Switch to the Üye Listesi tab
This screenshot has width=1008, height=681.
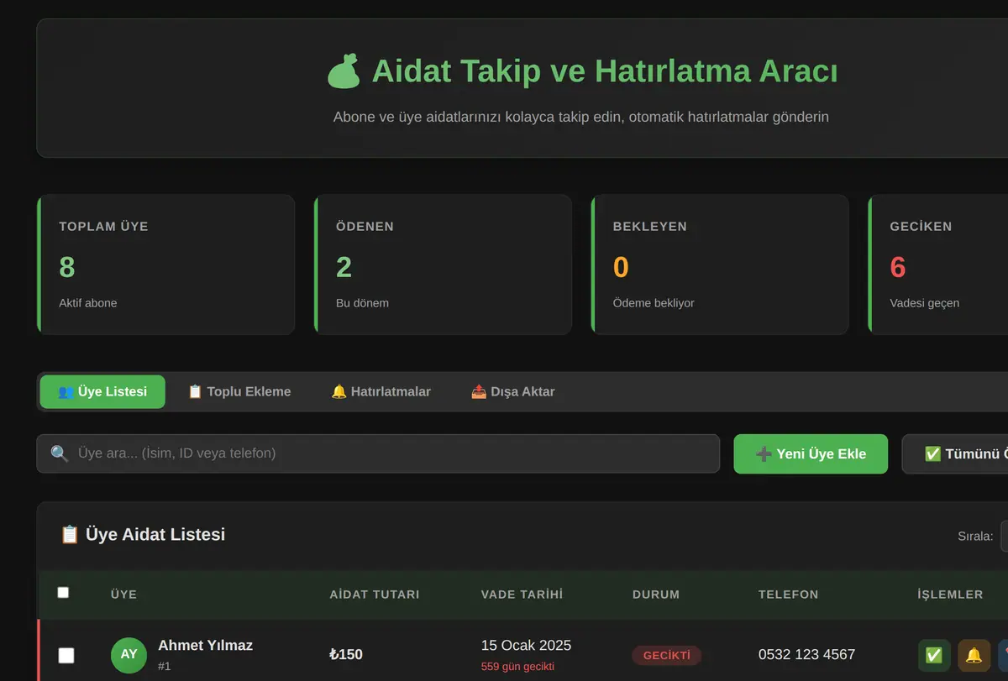pos(102,391)
